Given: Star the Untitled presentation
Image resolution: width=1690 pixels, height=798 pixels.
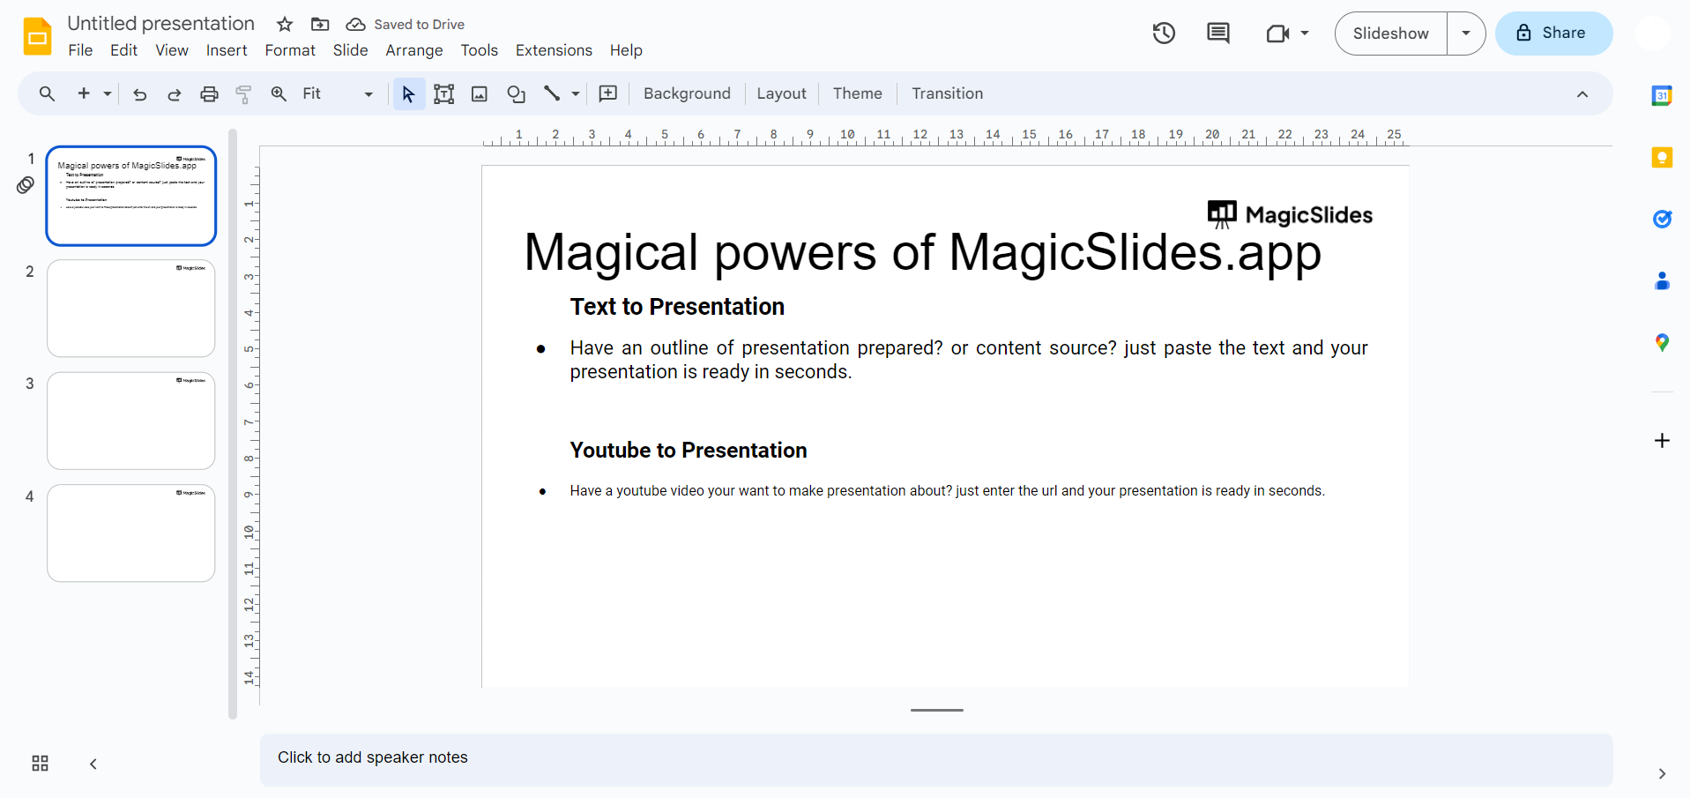Looking at the screenshot, I should pyautogui.click(x=285, y=25).
